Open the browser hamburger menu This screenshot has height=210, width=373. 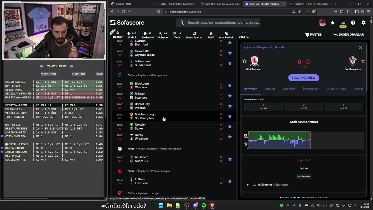368,12
